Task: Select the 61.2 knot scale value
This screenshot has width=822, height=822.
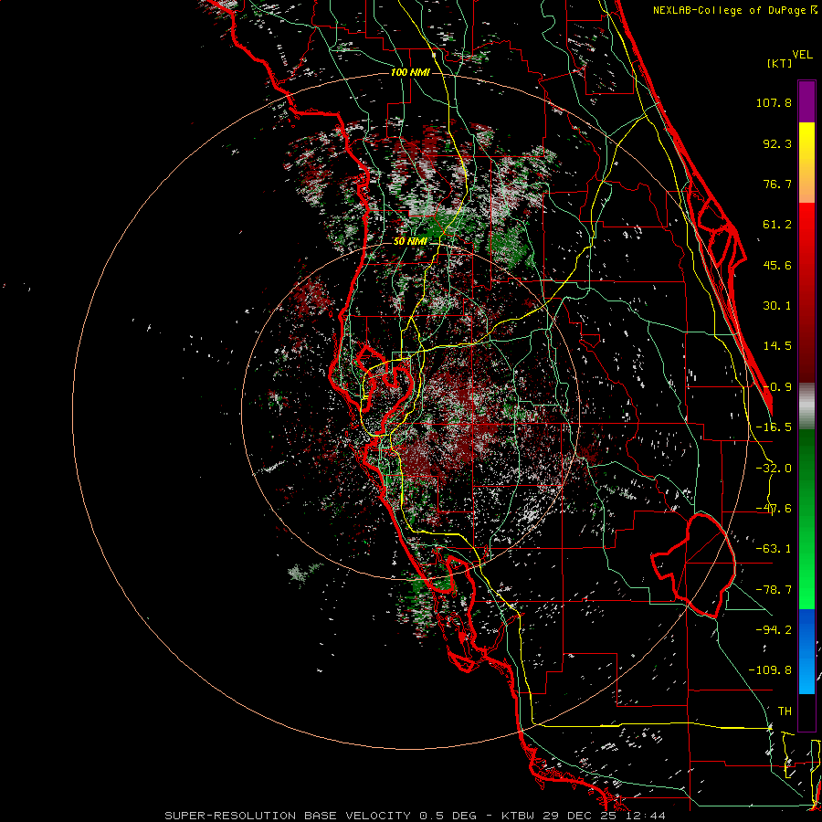Action: (777, 225)
